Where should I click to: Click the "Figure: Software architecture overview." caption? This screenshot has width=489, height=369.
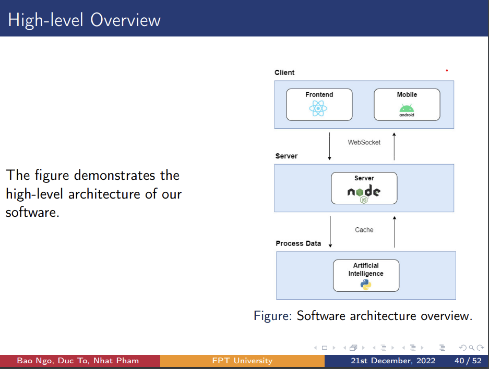(363, 316)
